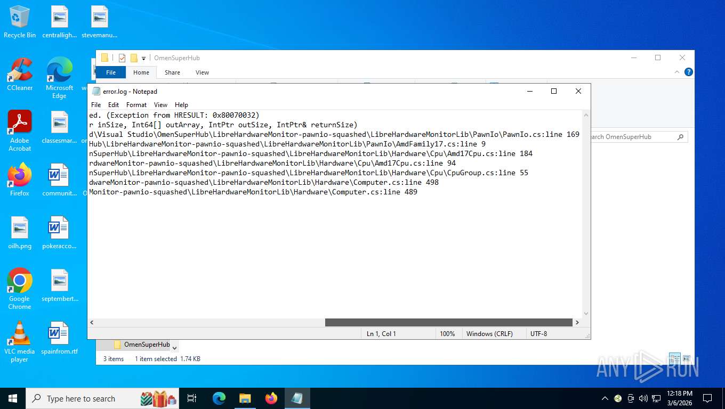Open network status icon in system tray

coord(656,398)
